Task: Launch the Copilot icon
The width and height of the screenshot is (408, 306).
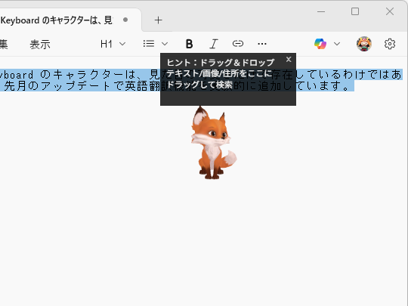Action: 320,44
